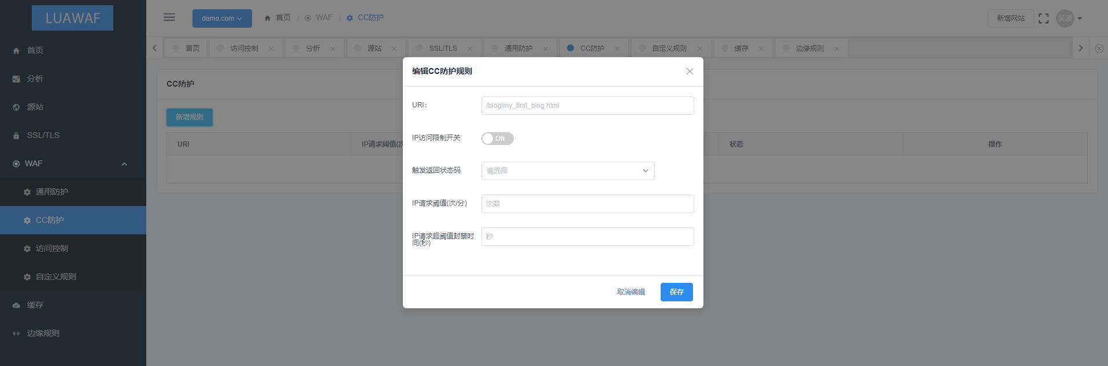Open 边缘规则 in the sidebar
This screenshot has width=1108, height=366.
(73, 333)
